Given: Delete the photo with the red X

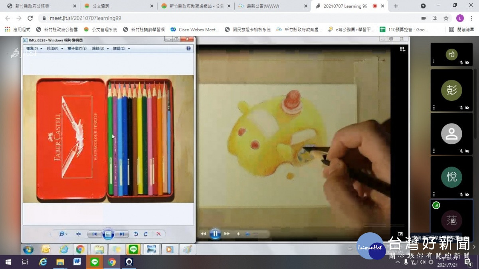Looking at the screenshot, I should [x=158, y=234].
